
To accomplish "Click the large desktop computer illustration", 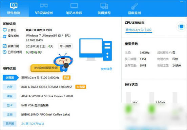I will click(96, 50).
